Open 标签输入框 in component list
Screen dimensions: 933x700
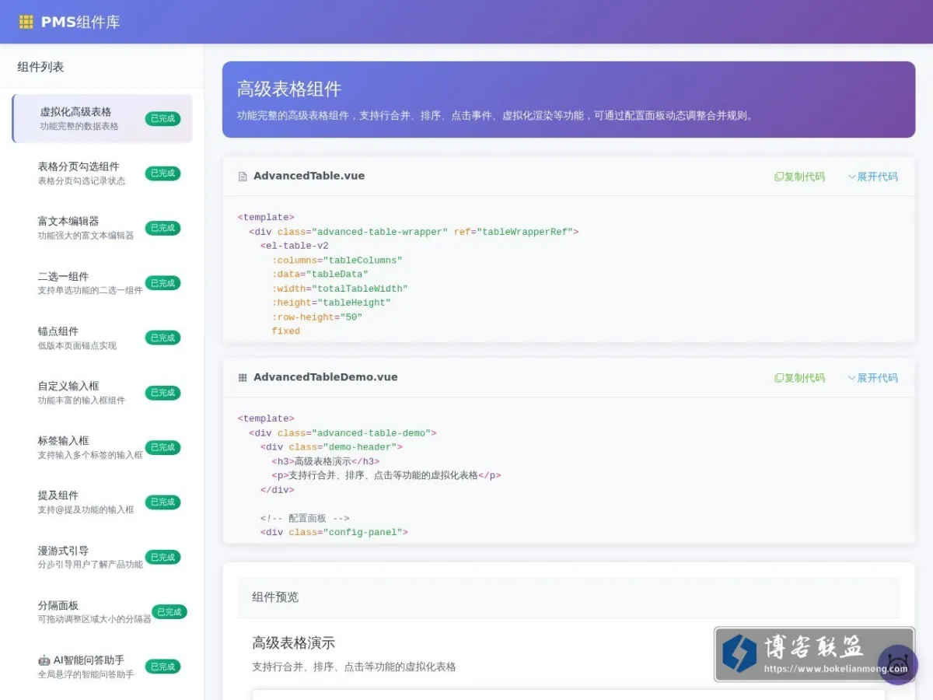click(102, 447)
